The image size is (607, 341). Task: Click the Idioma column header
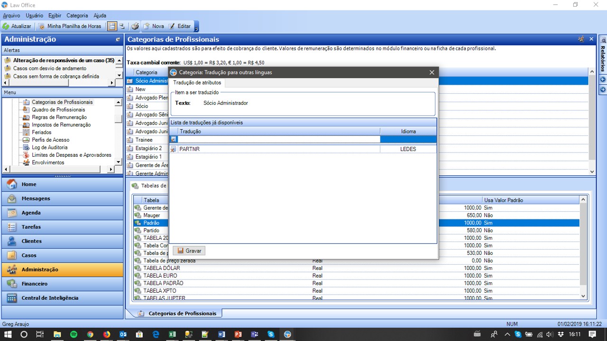coord(408,131)
